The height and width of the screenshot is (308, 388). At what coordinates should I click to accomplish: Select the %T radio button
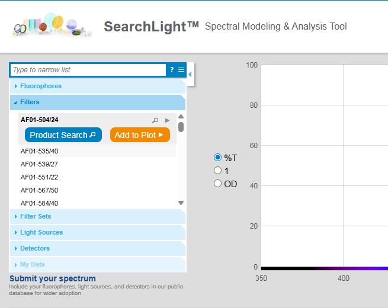pos(217,158)
